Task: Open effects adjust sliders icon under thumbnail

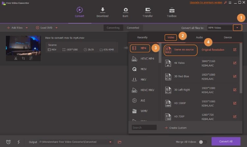Action: click(x=31, y=58)
